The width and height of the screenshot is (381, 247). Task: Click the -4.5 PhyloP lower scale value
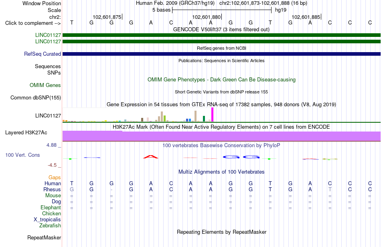tap(52, 165)
